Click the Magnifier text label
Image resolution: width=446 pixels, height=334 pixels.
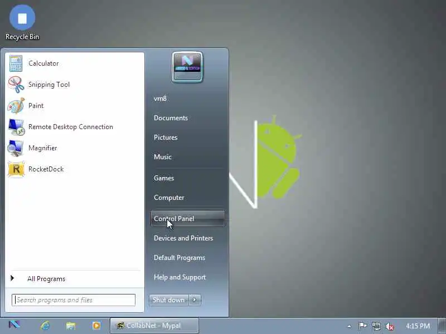click(x=43, y=148)
